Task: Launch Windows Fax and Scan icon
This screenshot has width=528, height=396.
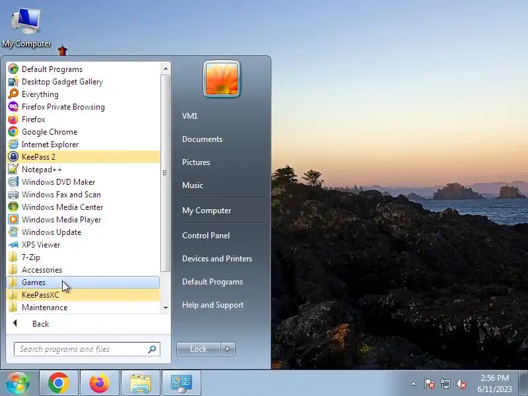Action: (13, 194)
